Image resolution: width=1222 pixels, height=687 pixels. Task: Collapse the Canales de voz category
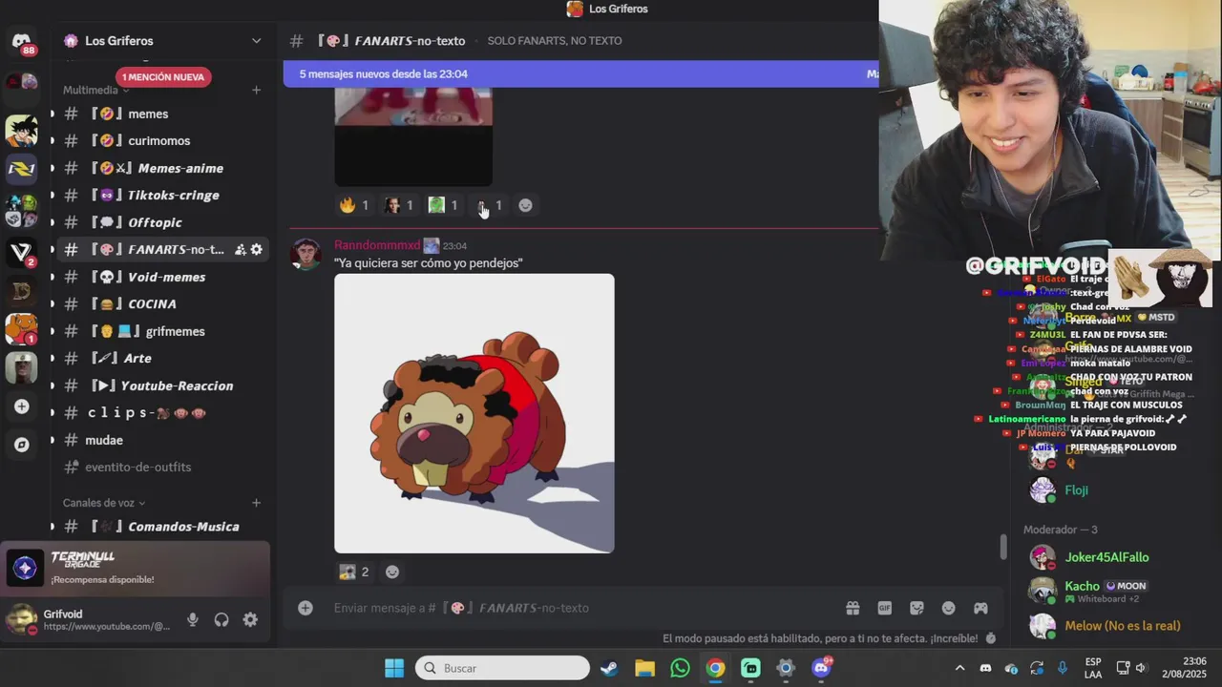point(104,503)
